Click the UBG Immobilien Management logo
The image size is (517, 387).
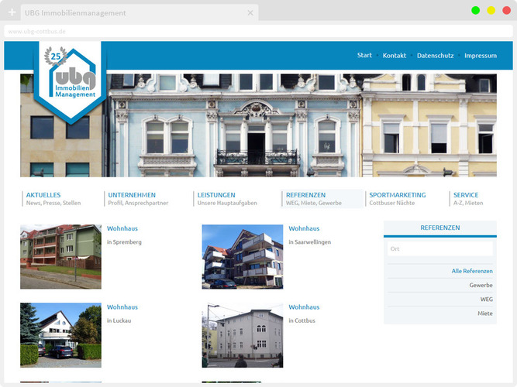pos(71,81)
